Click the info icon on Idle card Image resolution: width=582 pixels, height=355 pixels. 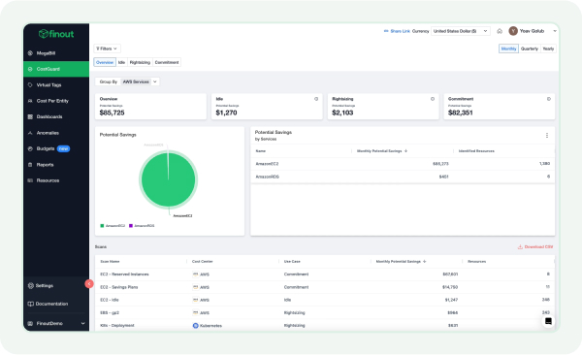[x=316, y=99]
